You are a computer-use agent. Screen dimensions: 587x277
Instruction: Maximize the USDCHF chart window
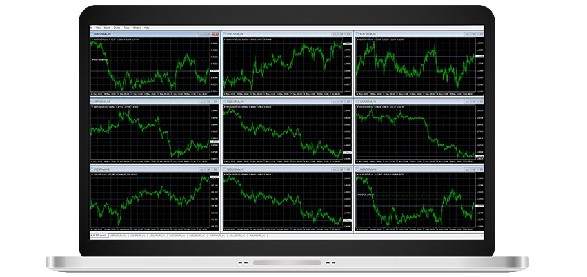tap(341, 34)
